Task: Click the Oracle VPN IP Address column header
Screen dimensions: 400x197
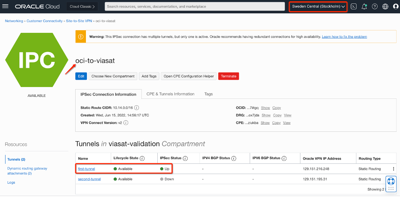Action: (x=322, y=159)
